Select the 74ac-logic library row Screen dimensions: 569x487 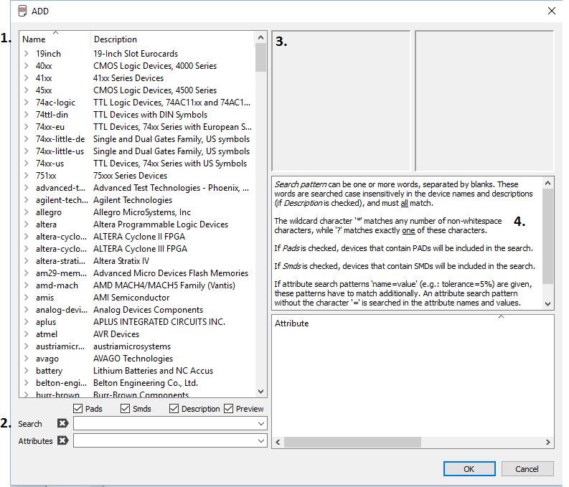coord(137,103)
